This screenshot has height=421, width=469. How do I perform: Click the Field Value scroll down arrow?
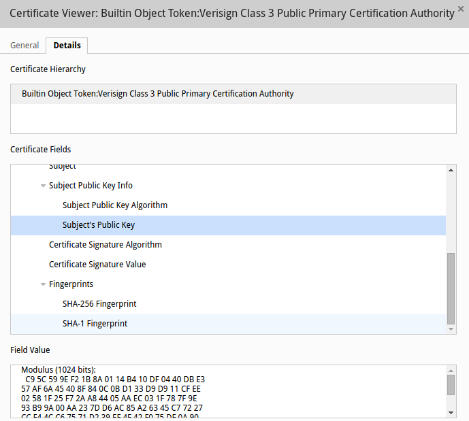(x=451, y=413)
